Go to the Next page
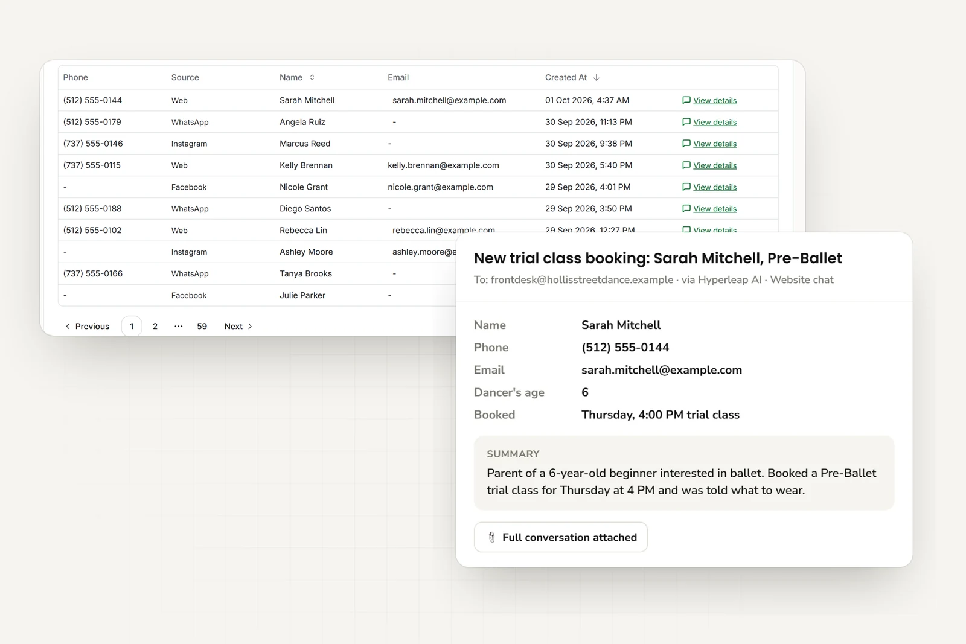This screenshot has width=966, height=644. tap(238, 326)
